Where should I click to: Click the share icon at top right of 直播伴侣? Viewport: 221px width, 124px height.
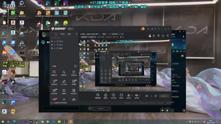point(168,36)
